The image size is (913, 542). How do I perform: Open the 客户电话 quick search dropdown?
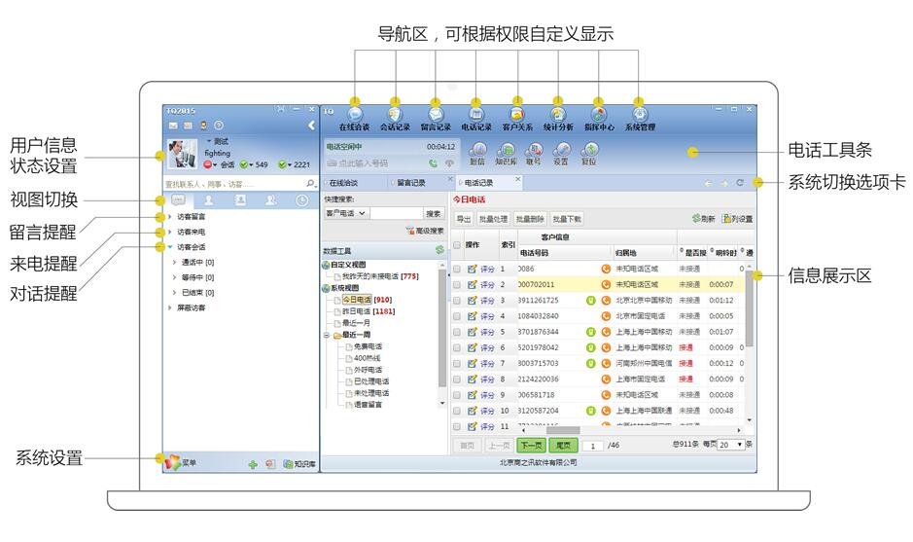click(347, 213)
